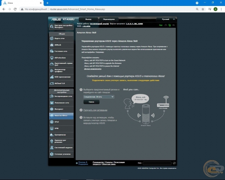Select the Alexa browser tab
This screenshot has width=225, height=180.
pyautogui.click(x=22, y=3)
